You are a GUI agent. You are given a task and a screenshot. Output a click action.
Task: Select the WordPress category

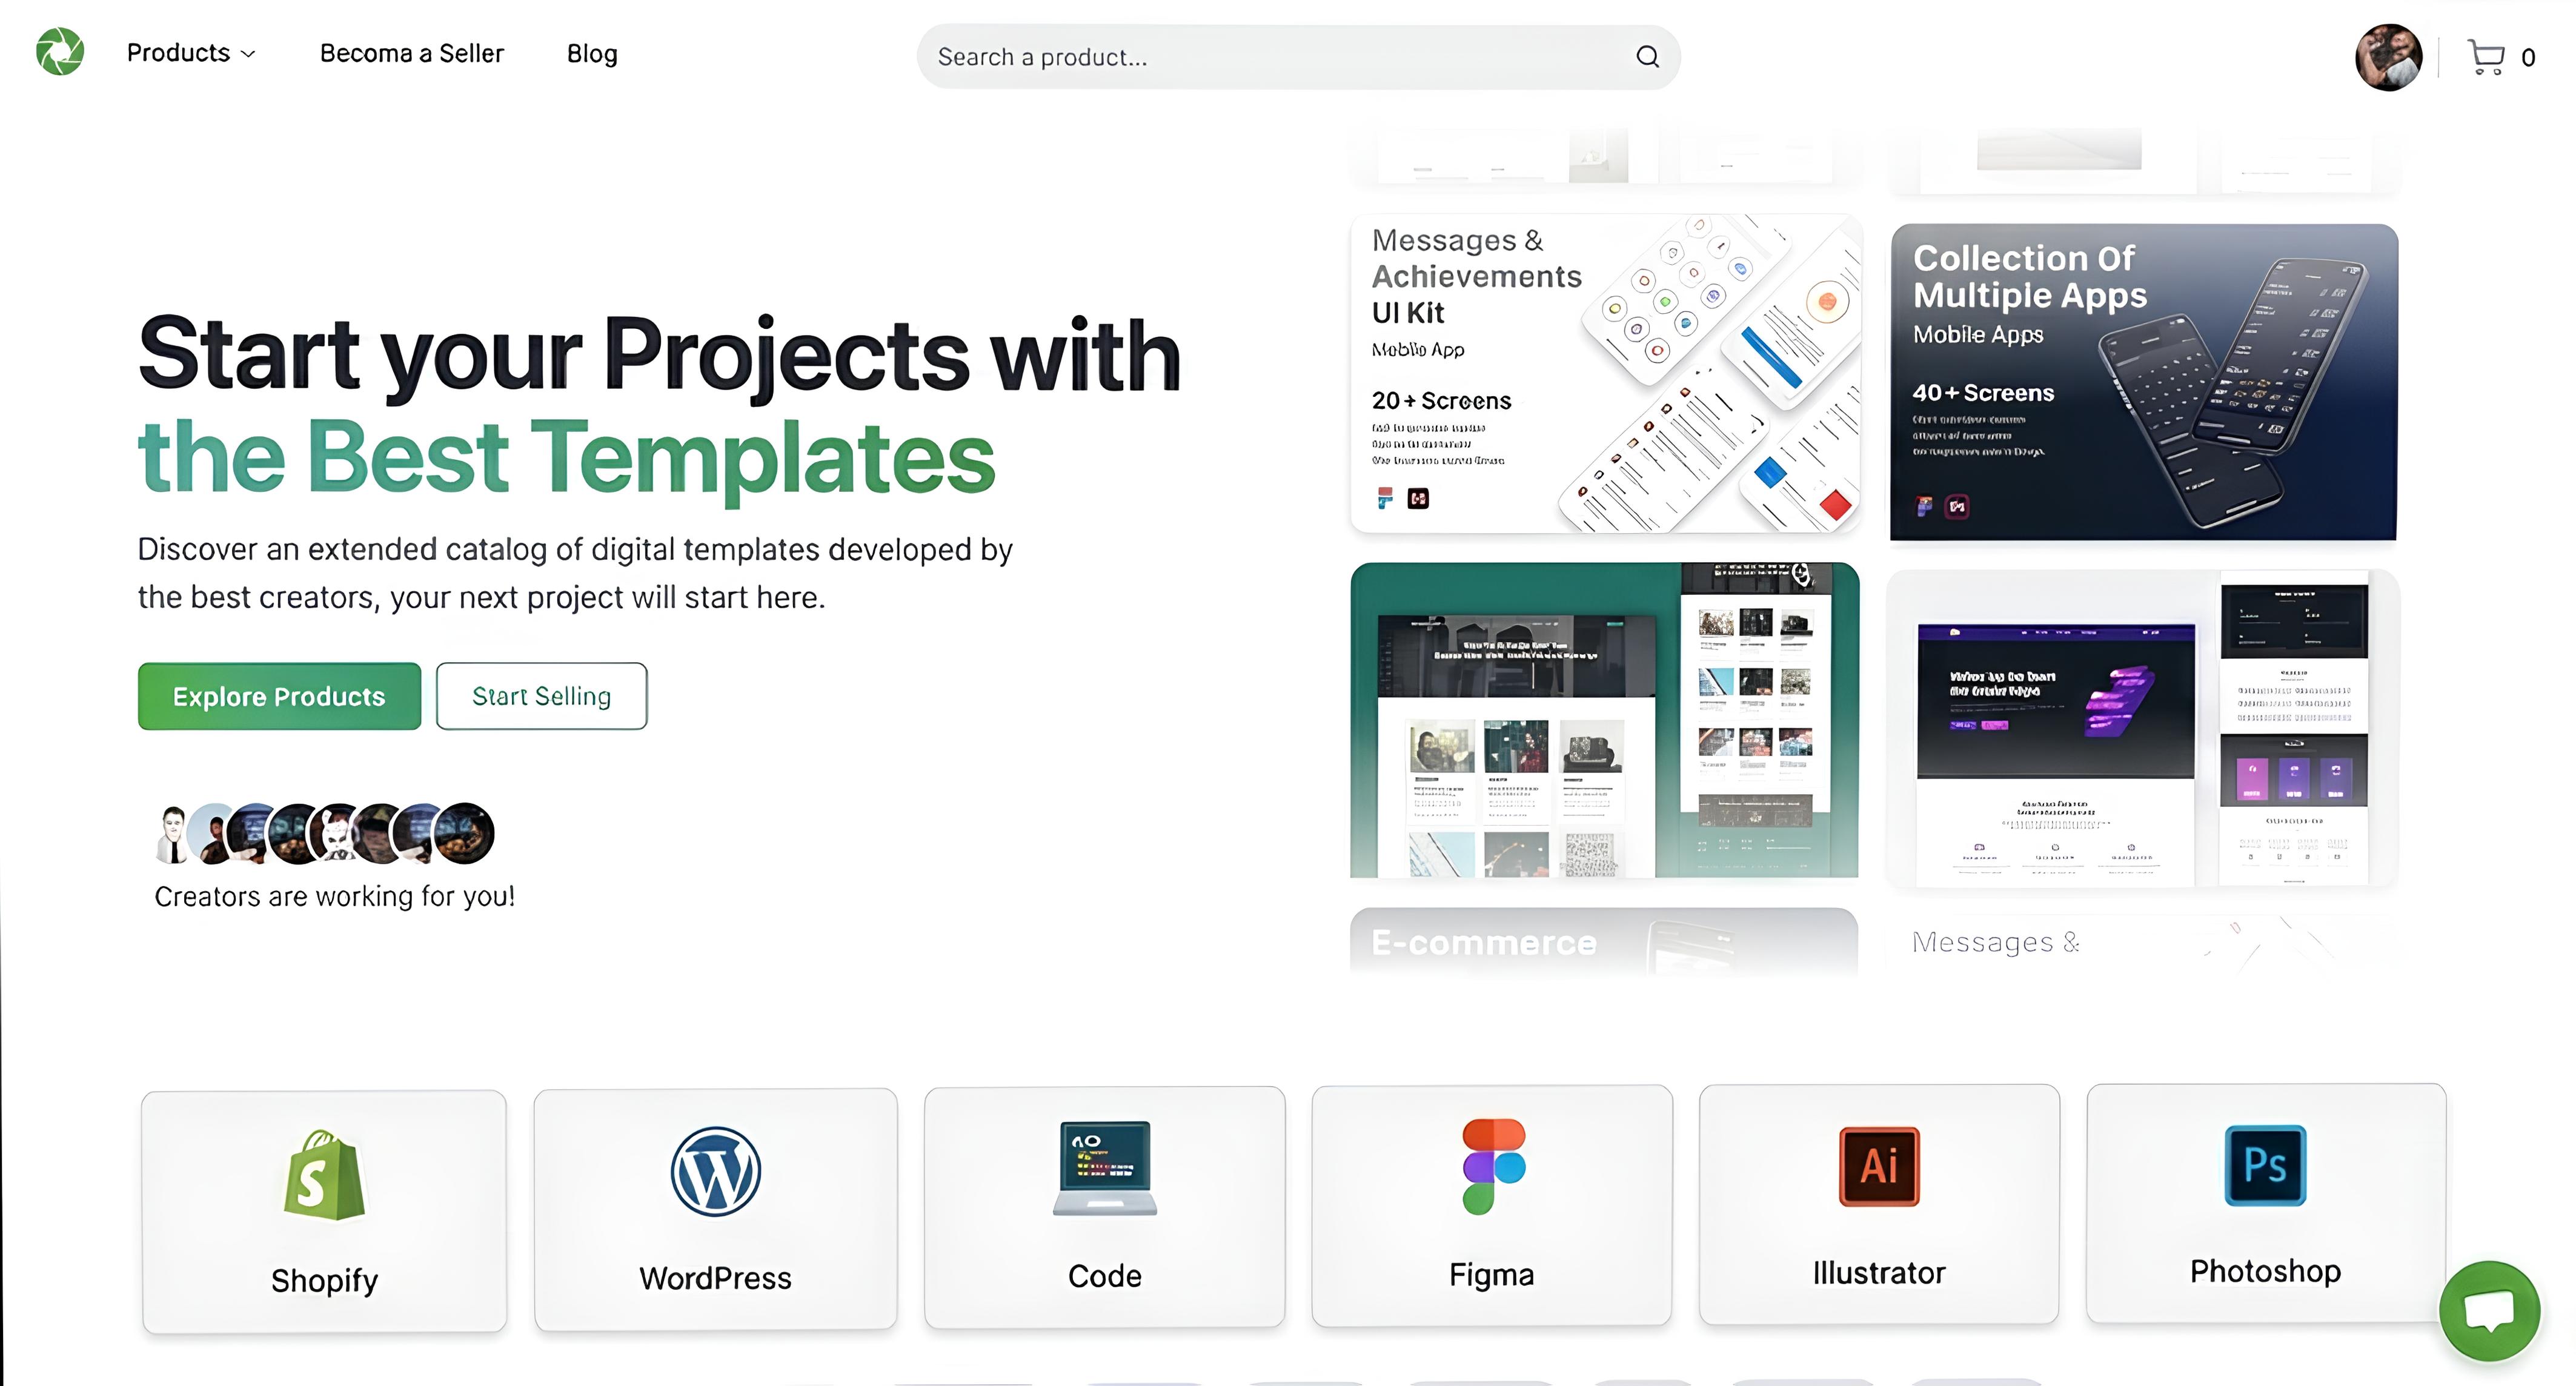(715, 1209)
